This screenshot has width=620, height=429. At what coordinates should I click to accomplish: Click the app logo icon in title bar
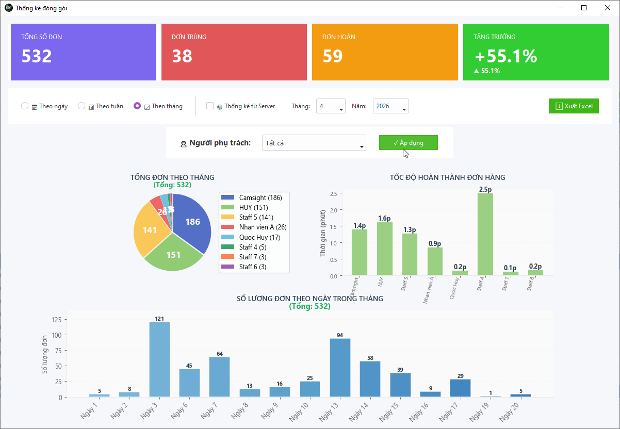click(8, 8)
